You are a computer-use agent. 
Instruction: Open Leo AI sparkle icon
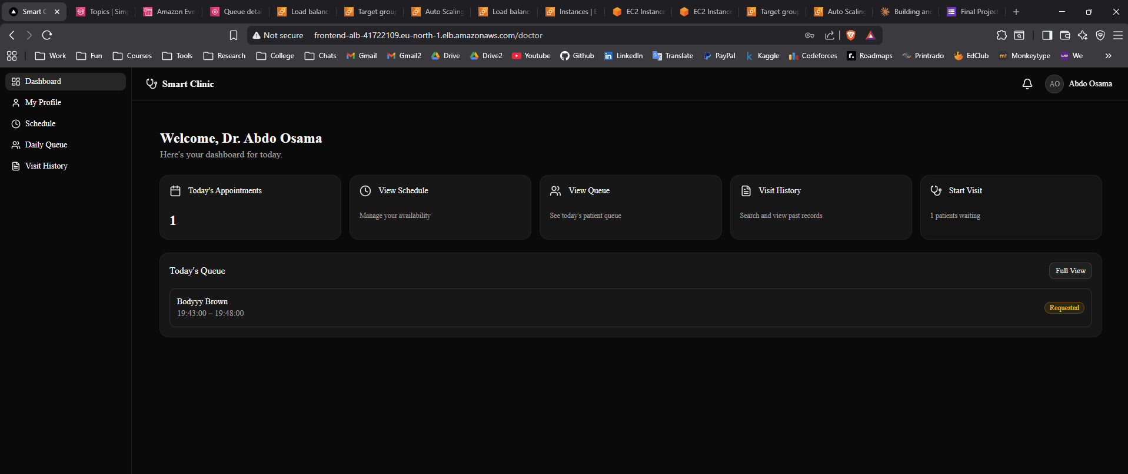pyautogui.click(x=1082, y=35)
